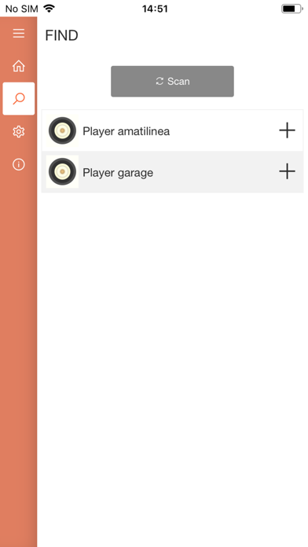Open Settings via the gear icon
Image resolution: width=308 pixels, height=547 pixels.
[19, 131]
